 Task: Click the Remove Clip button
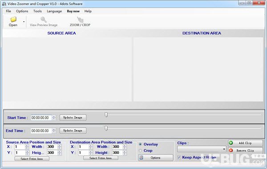click(x=245, y=150)
